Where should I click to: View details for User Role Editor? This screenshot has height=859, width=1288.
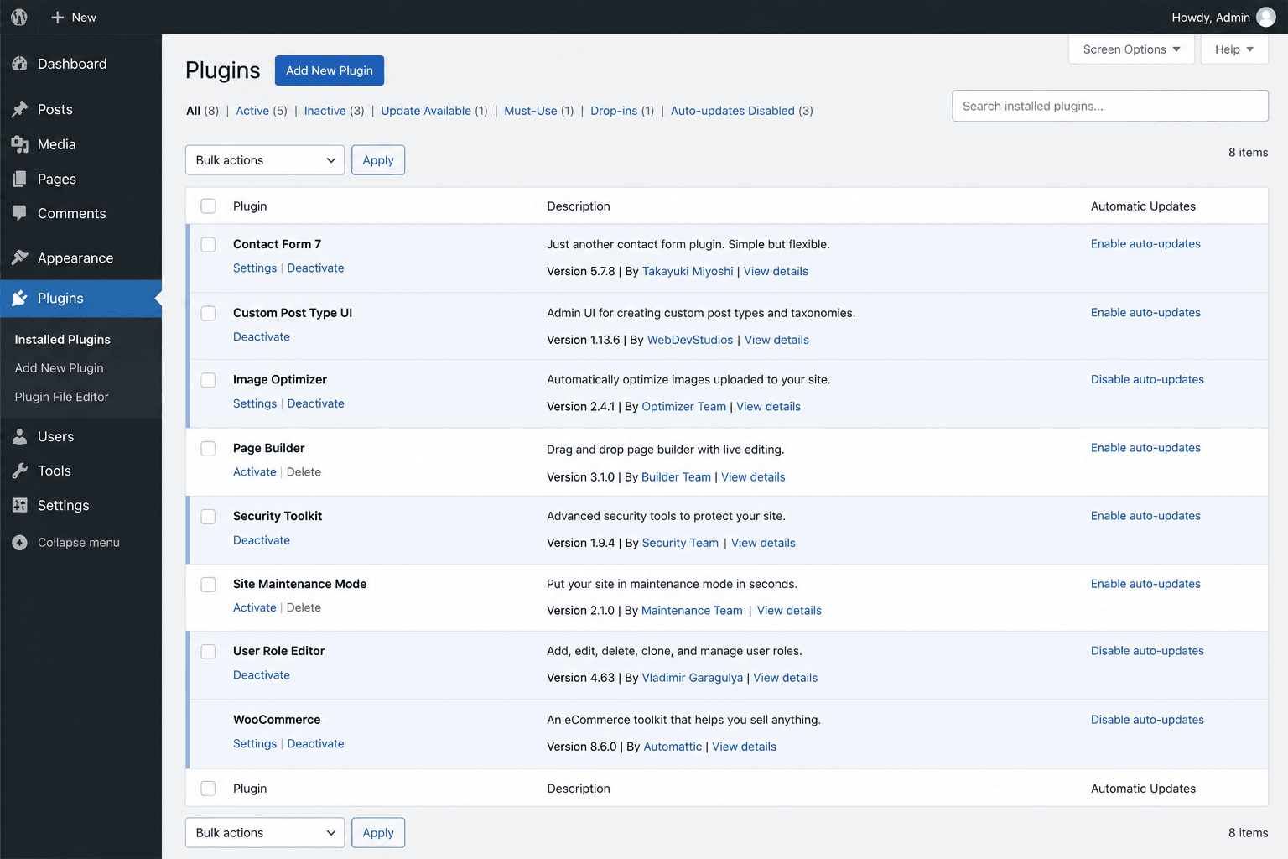786,678
